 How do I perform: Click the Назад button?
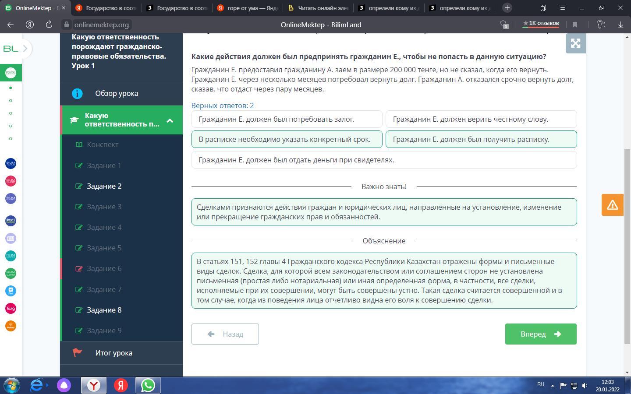[x=225, y=334]
